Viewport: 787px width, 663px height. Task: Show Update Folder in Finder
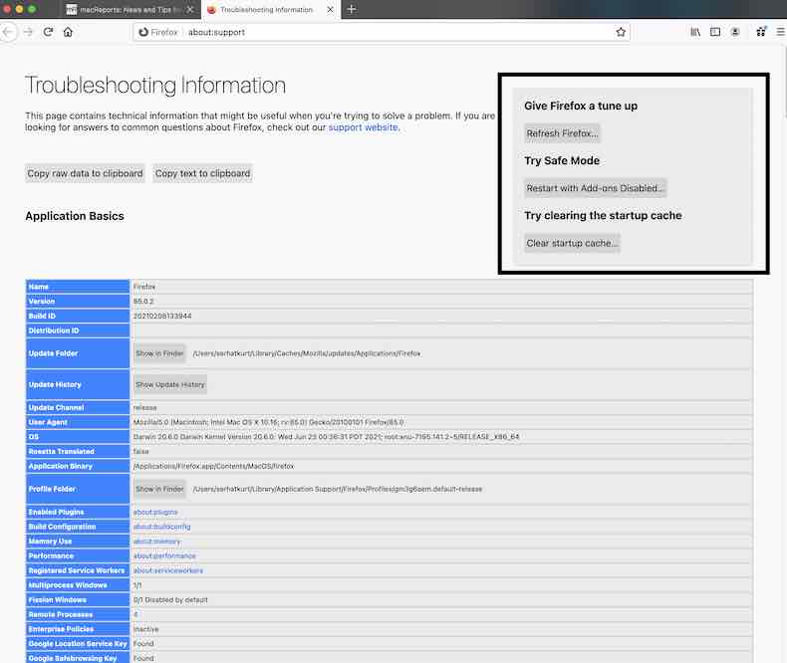(x=159, y=353)
